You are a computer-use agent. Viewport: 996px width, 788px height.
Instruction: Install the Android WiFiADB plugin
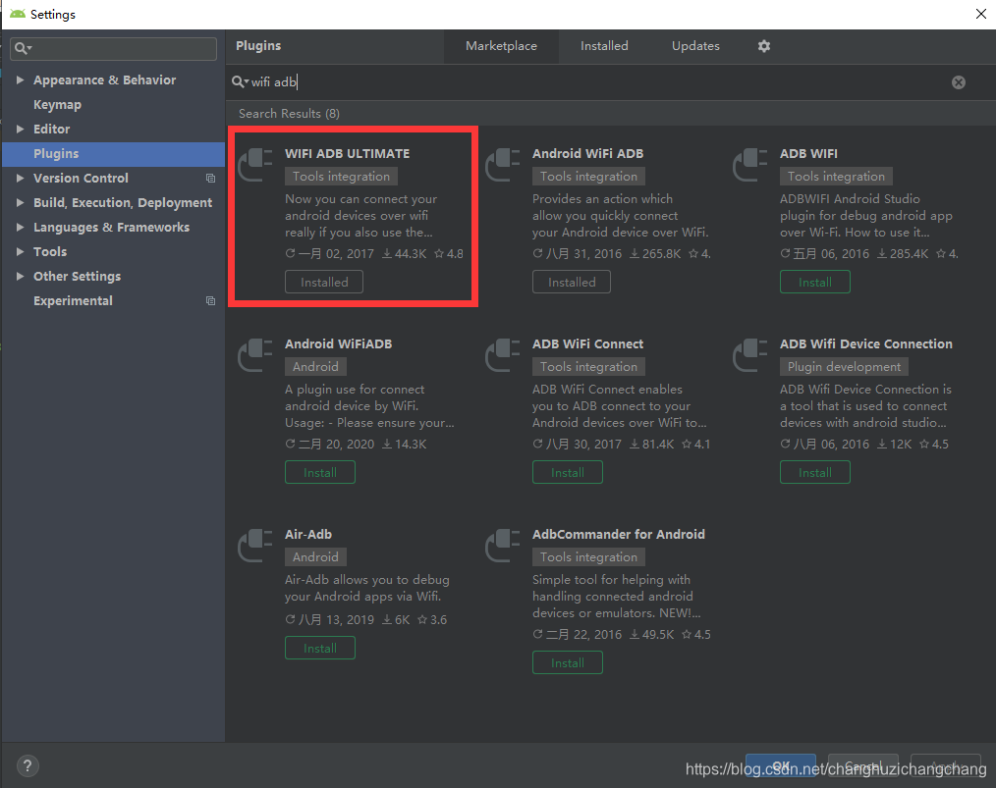point(320,472)
